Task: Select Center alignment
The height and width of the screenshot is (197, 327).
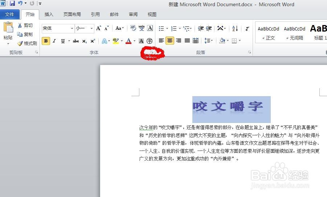Action: (x=170, y=40)
